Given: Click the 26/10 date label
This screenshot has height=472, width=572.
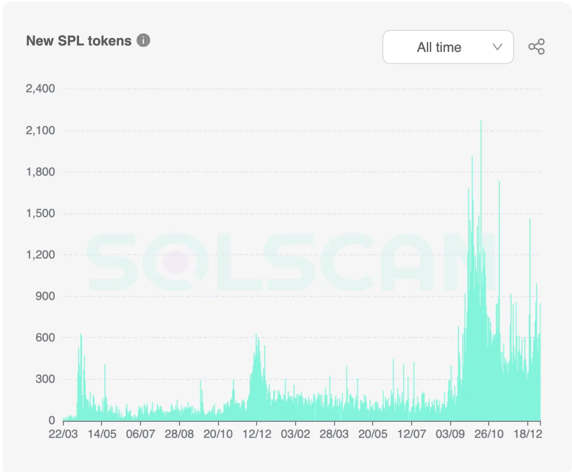Looking at the screenshot, I should coord(489,434).
